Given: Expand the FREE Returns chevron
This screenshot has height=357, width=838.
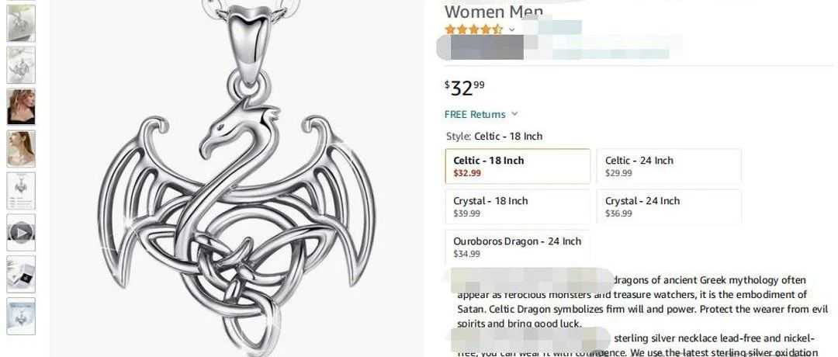Looking at the screenshot, I should [514, 114].
